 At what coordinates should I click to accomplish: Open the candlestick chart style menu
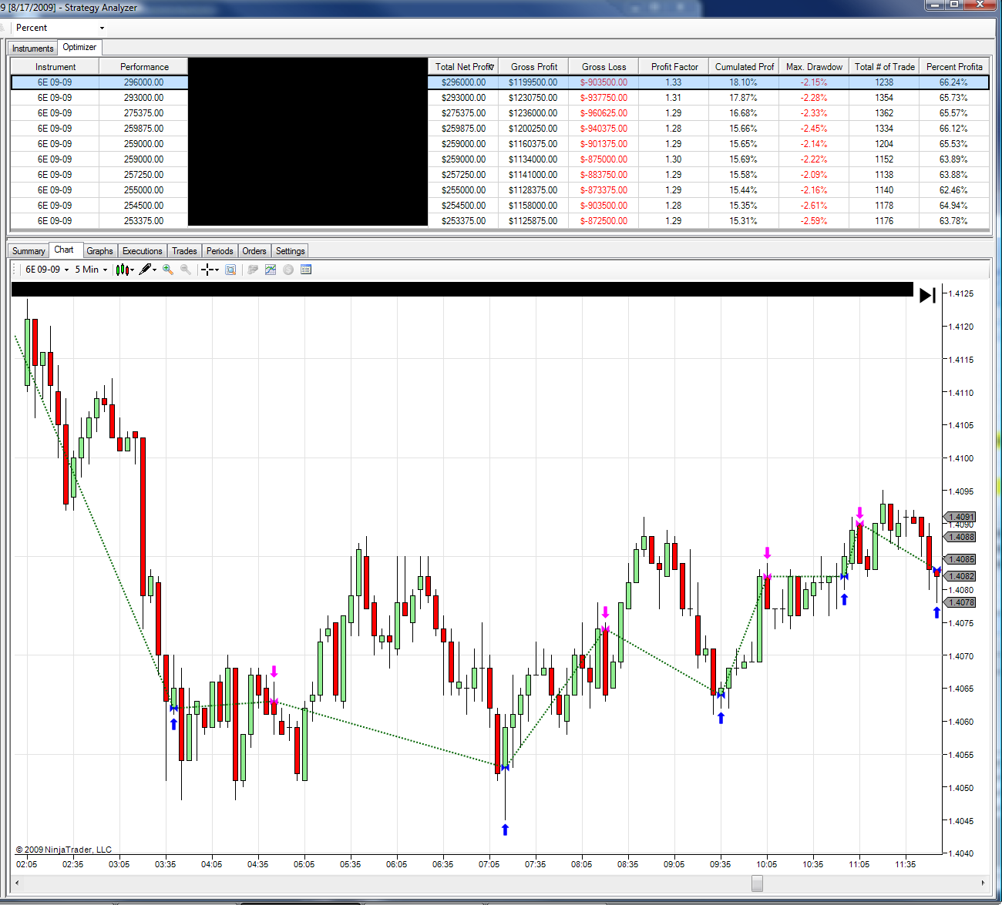pos(124,270)
